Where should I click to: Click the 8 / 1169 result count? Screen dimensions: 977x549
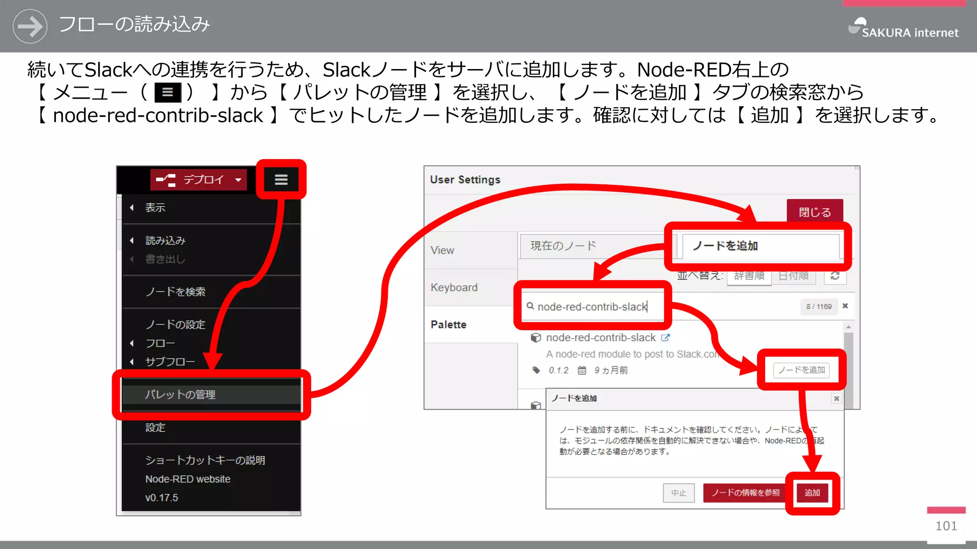(x=819, y=306)
